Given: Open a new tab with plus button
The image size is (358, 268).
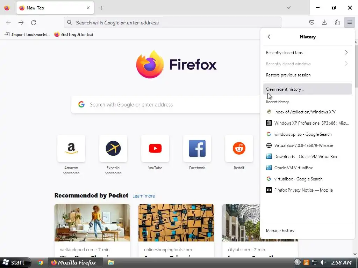Looking at the screenshot, I should pos(101,8).
